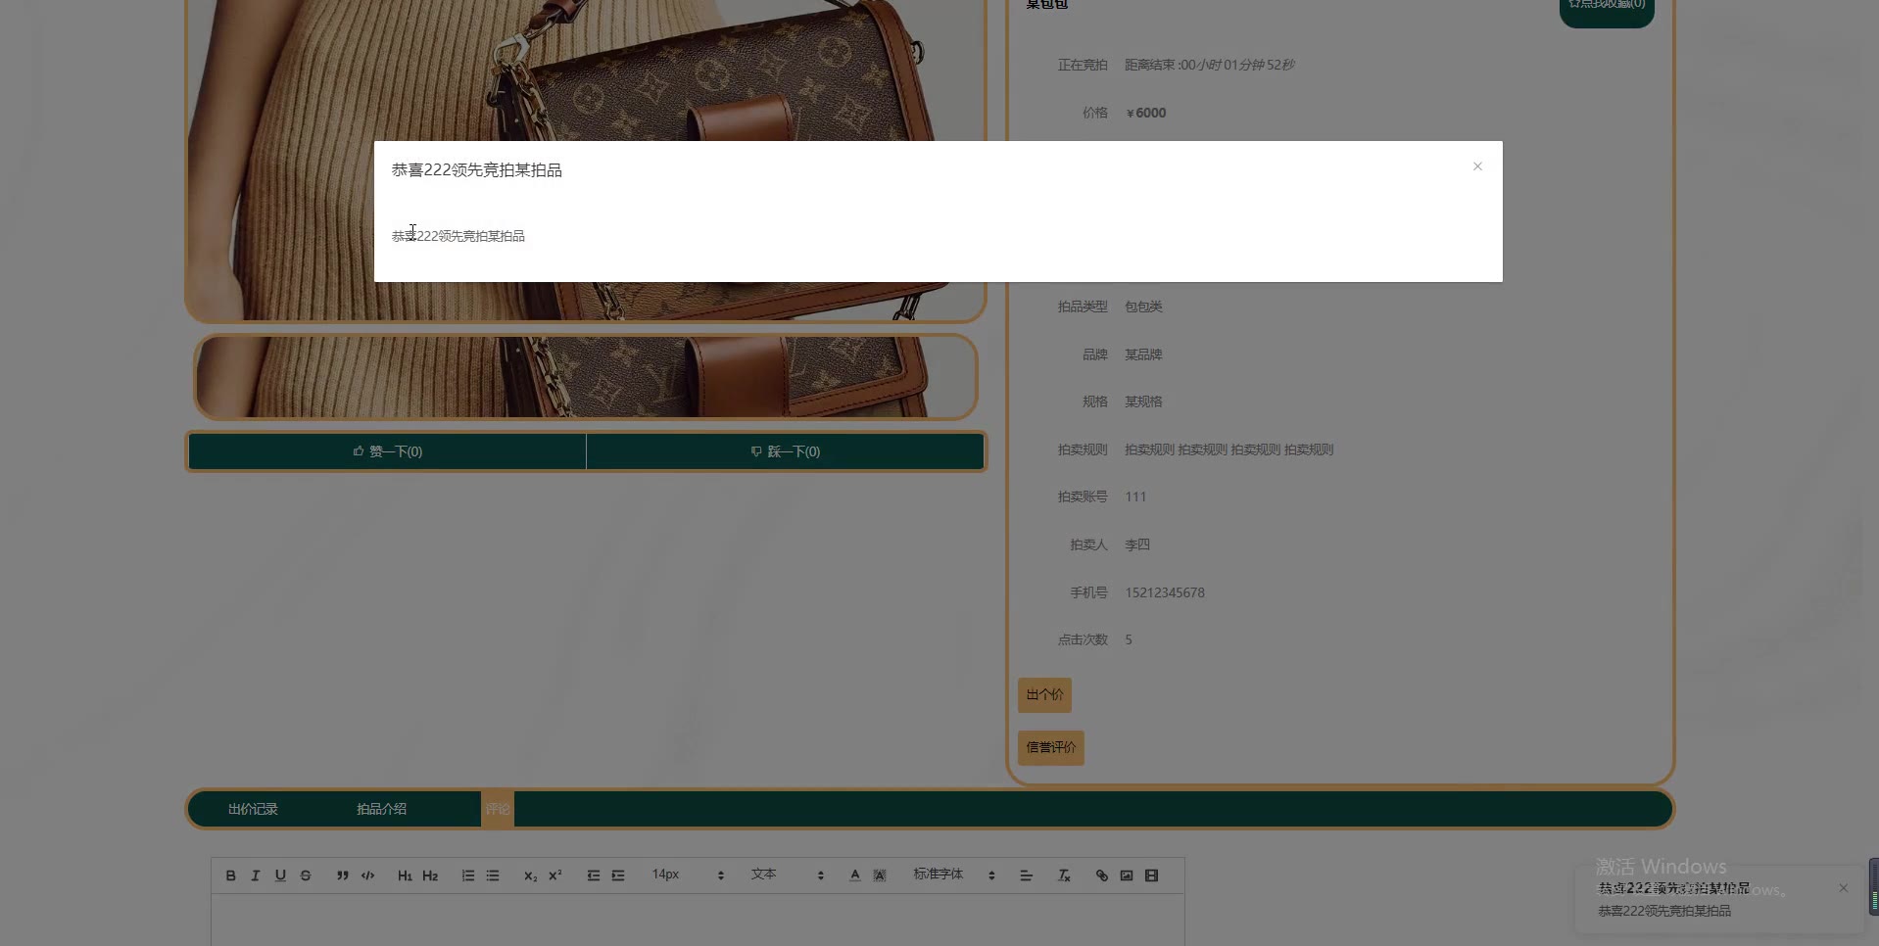Insert a video in editor
This screenshot has height=946, width=1879.
tap(1152, 875)
